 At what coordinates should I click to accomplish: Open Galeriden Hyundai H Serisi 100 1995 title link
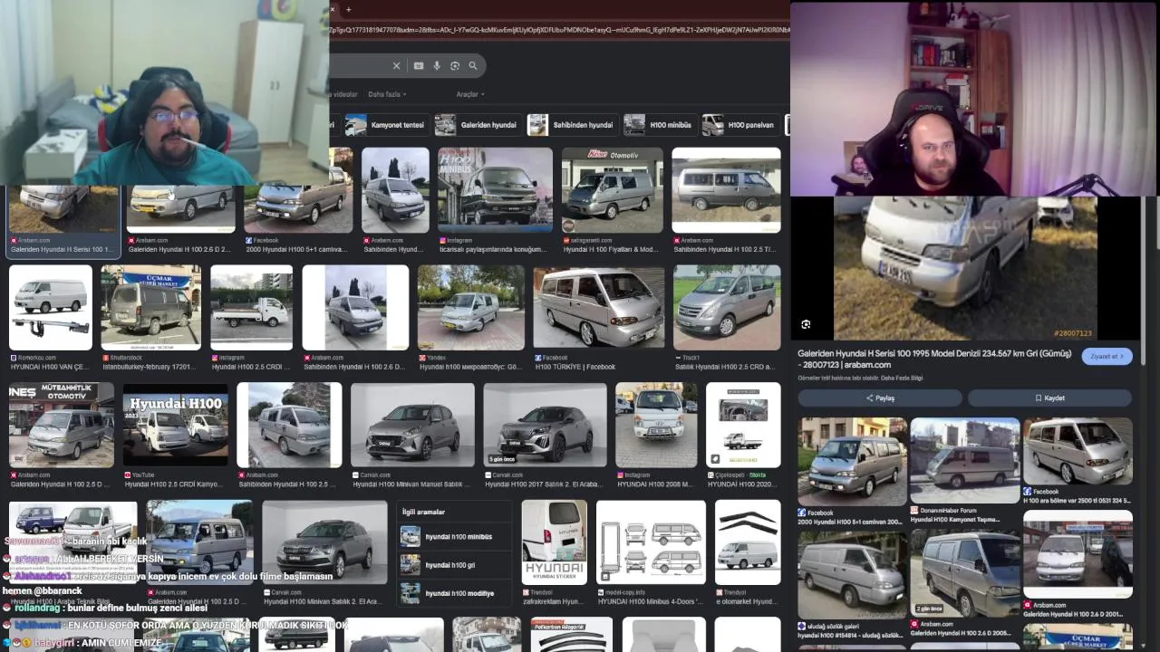934,359
